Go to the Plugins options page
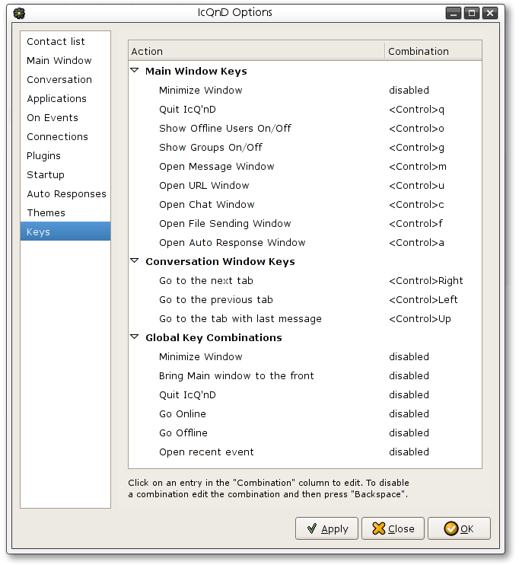 pyautogui.click(x=43, y=156)
